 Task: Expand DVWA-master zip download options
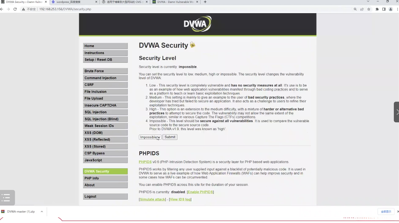[42, 211]
